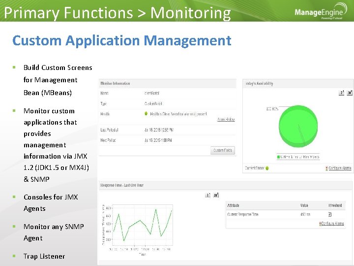Click the Custom Application Management heading
Image resolution: width=354 pixels, height=266 pixels.
(122, 41)
